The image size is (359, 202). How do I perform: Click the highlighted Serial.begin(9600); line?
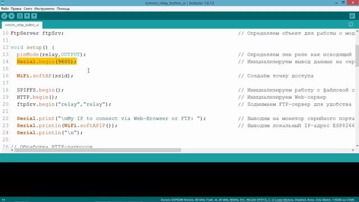[47, 62]
